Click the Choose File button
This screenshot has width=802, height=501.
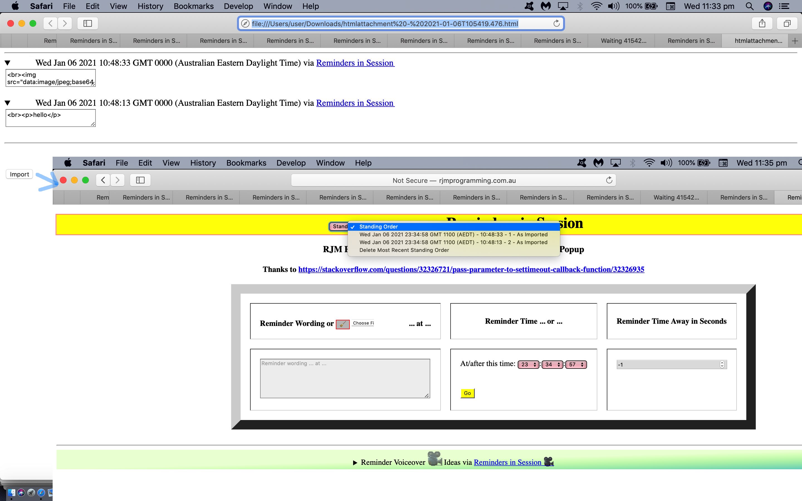tap(363, 323)
